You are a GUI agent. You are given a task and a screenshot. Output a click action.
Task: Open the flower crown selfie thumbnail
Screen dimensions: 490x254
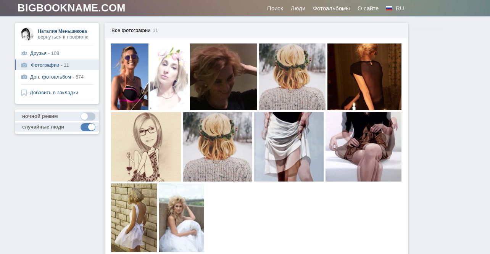point(169,77)
